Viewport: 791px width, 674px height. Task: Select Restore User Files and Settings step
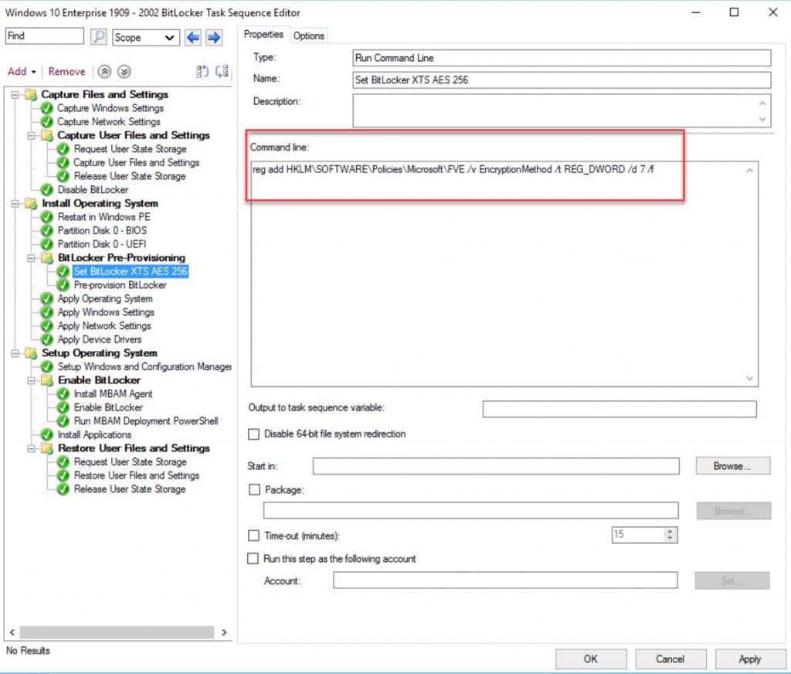(137, 475)
